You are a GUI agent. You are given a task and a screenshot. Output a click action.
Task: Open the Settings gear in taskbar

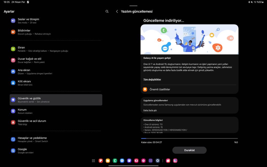click(x=158, y=161)
